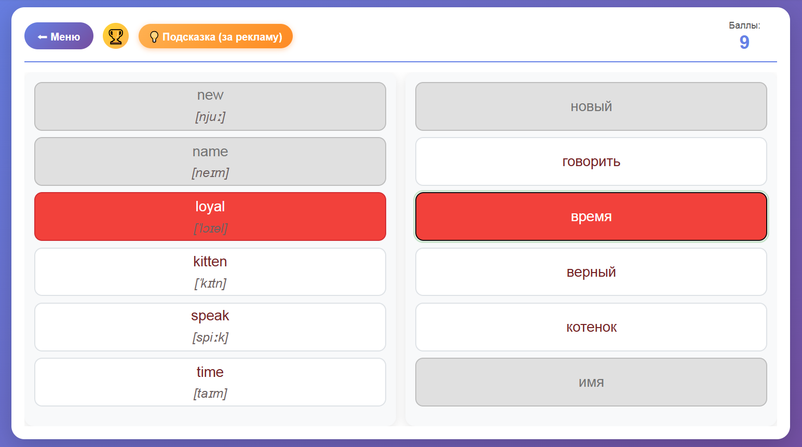Select the English word card "new"
The height and width of the screenshot is (447, 802).
[210, 106]
